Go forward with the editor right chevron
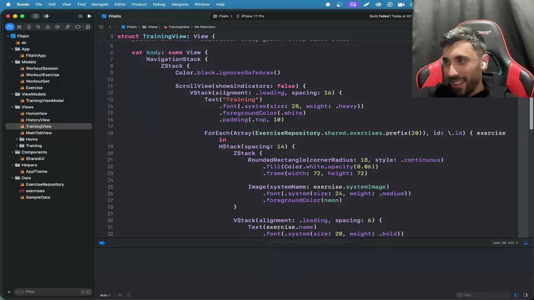This screenshot has height=300, width=534. point(116,27)
